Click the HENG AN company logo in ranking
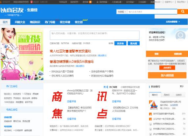This screenshot has height=136, width=188. [154, 105]
